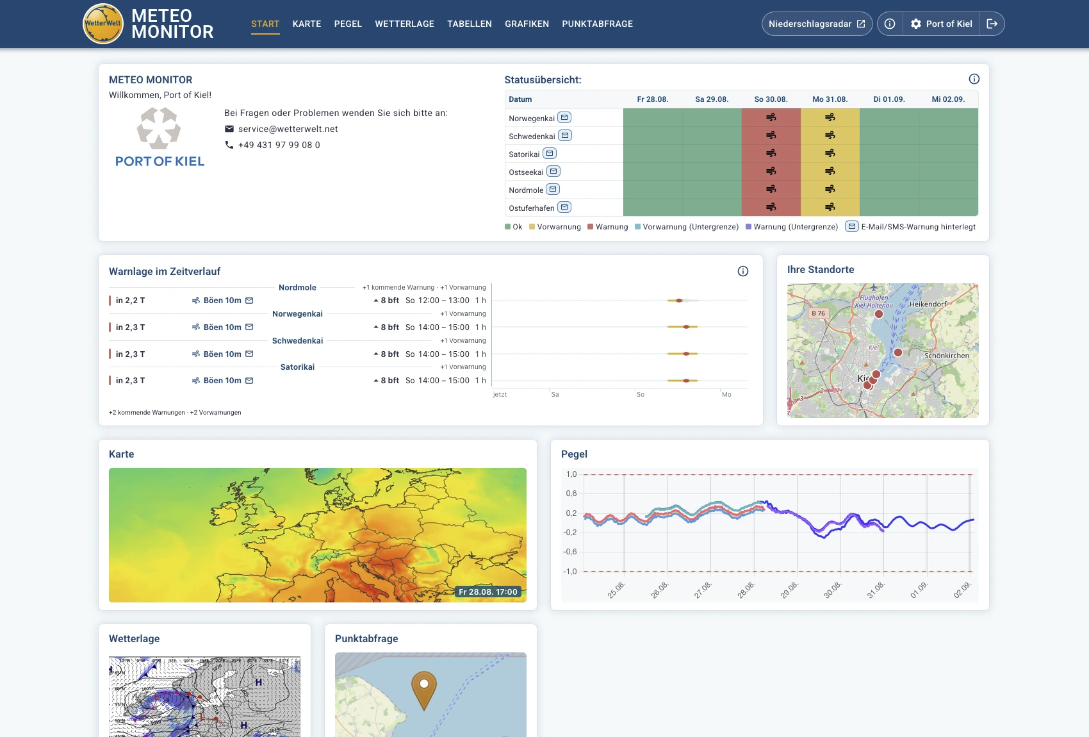The image size is (1089, 737).
Task: Click the 'Fr 28.08. 17:00' map timestamp
Action: 488,592
